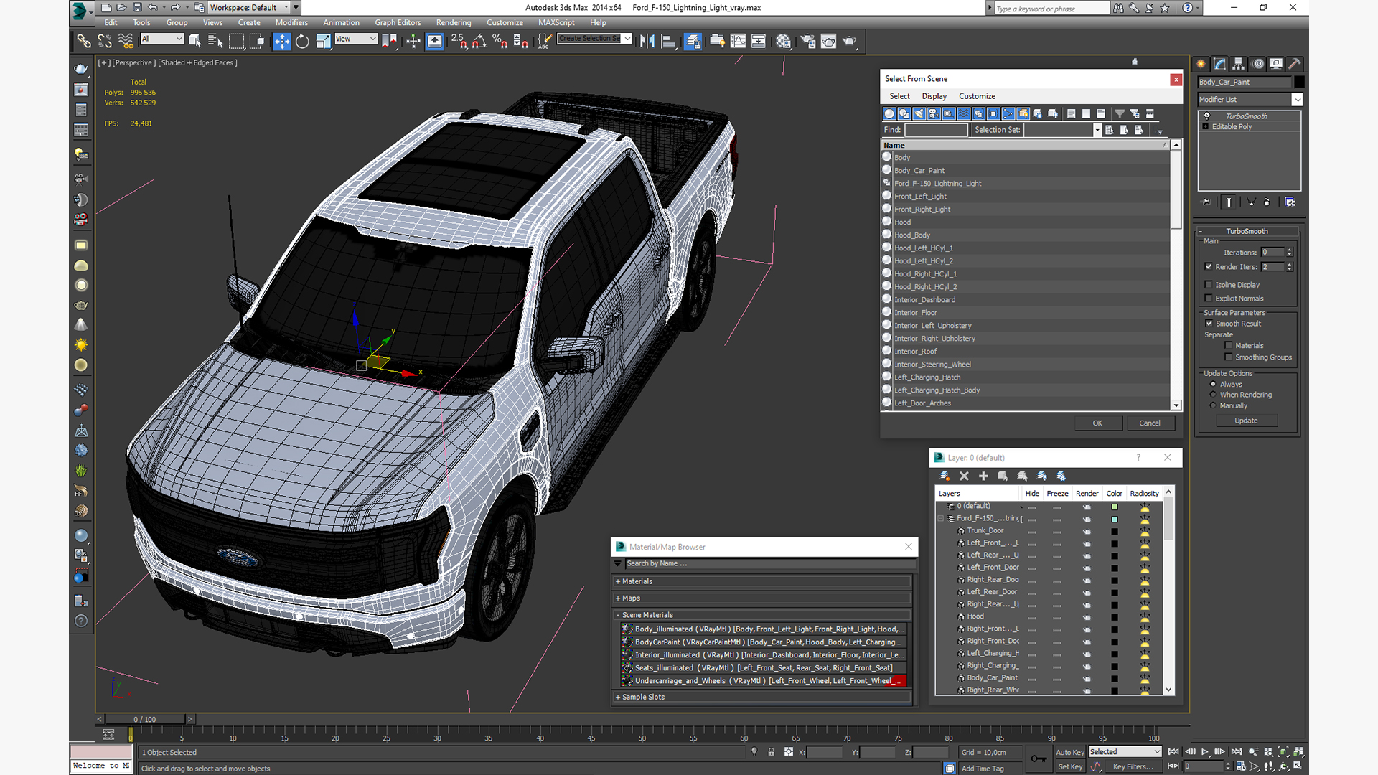Select the Manually update option
Screen dimensions: 1378x775
tap(1214, 405)
